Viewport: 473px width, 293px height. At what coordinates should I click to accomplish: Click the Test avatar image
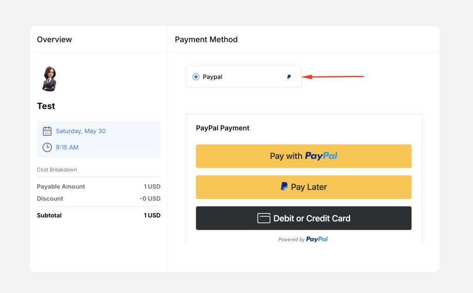coord(49,79)
